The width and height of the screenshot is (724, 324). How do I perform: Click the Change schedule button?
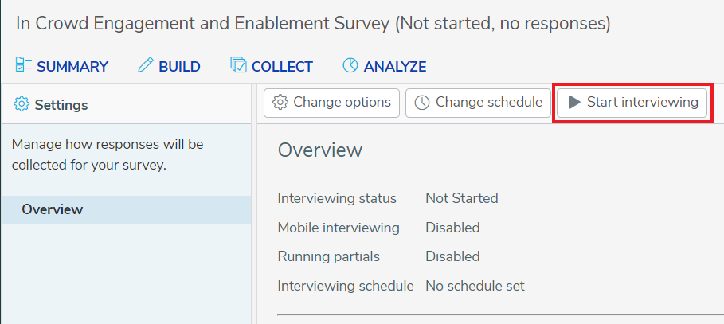click(478, 103)
